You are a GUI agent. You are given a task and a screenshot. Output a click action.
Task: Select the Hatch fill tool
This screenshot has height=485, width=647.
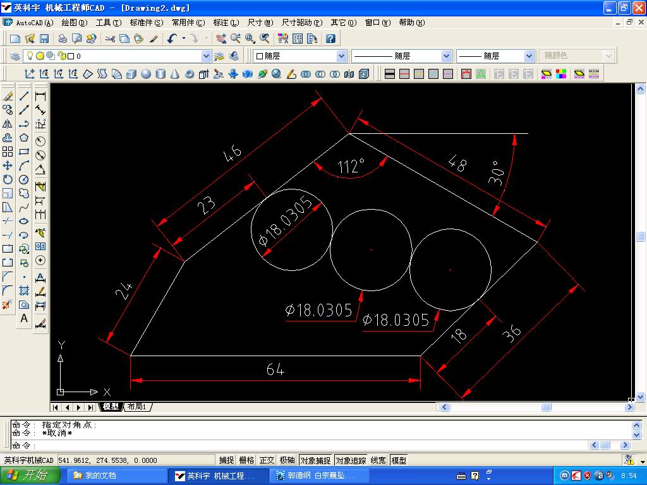pyautogui.click(x=24, y=290)
